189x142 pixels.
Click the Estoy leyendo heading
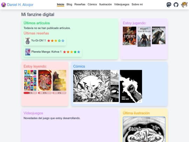pos(35,66)
